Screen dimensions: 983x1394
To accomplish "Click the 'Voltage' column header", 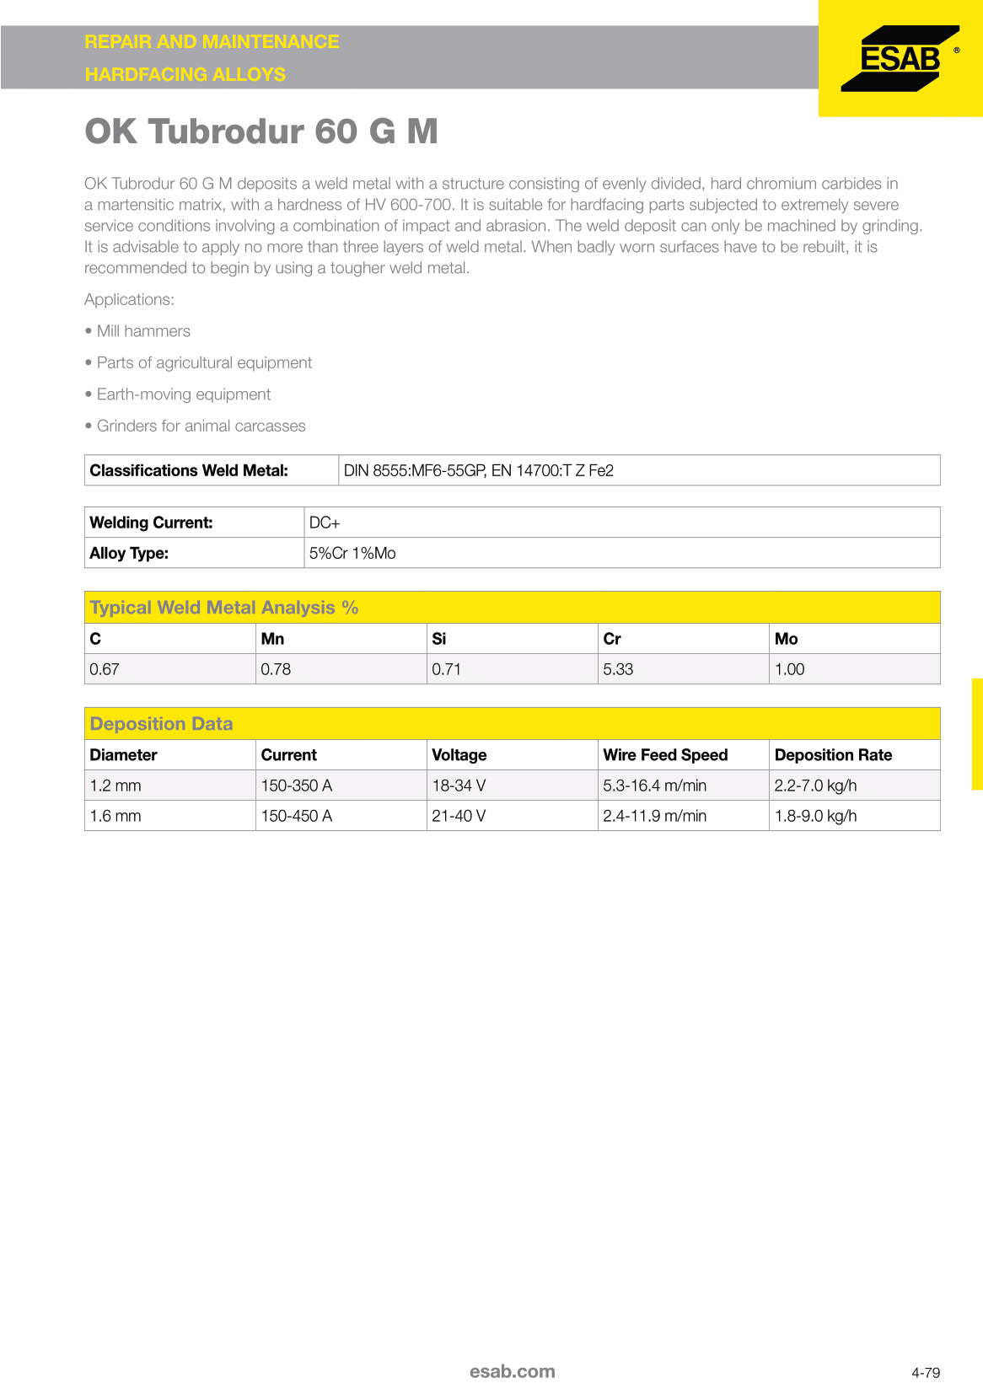I will 513,755.
